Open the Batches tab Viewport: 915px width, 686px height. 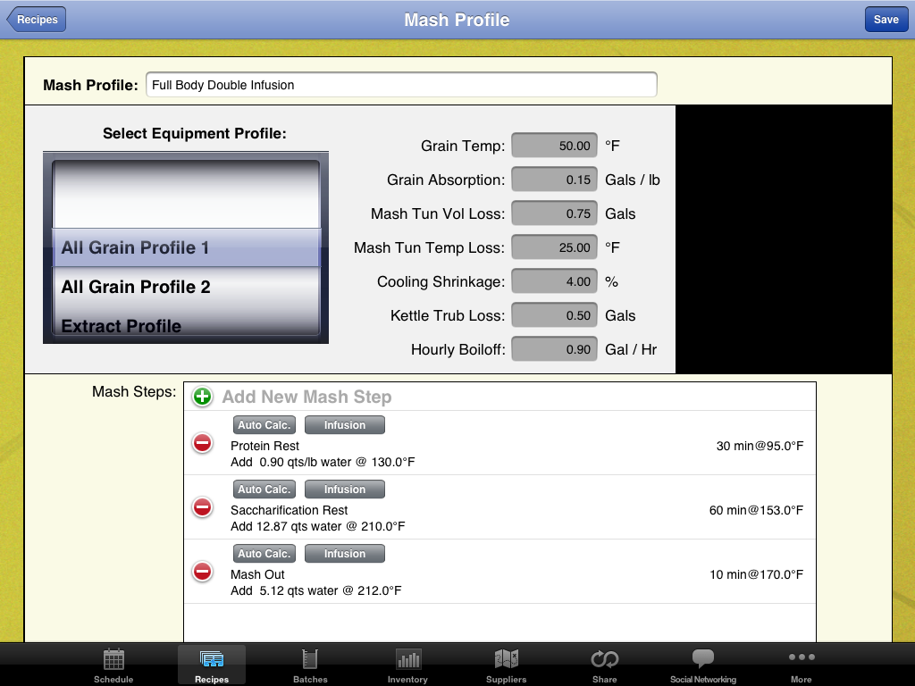[310, 665]
